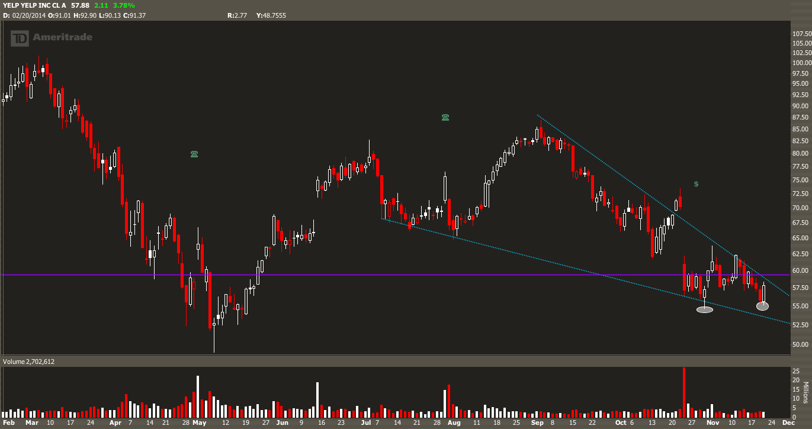Image resolution: width=812 pixels, height=429 pixels.
Task: Click the 77.50 price axis label
Action: point(801,167)
